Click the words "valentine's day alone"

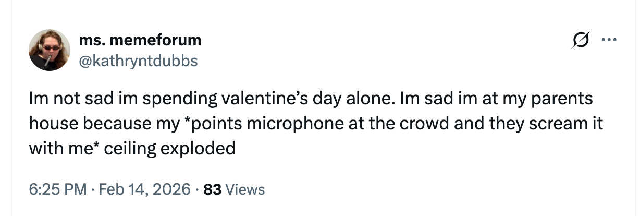click(302, 99)
